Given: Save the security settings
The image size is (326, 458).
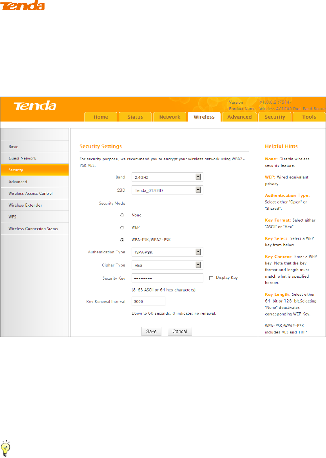Looking at the screenshot, I should coord(151,331).
